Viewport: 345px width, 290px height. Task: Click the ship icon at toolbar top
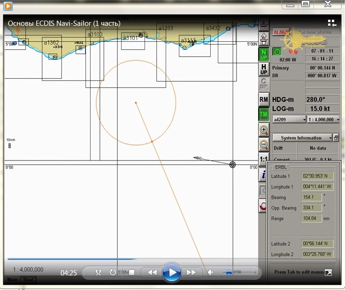(x=264, y=23)
